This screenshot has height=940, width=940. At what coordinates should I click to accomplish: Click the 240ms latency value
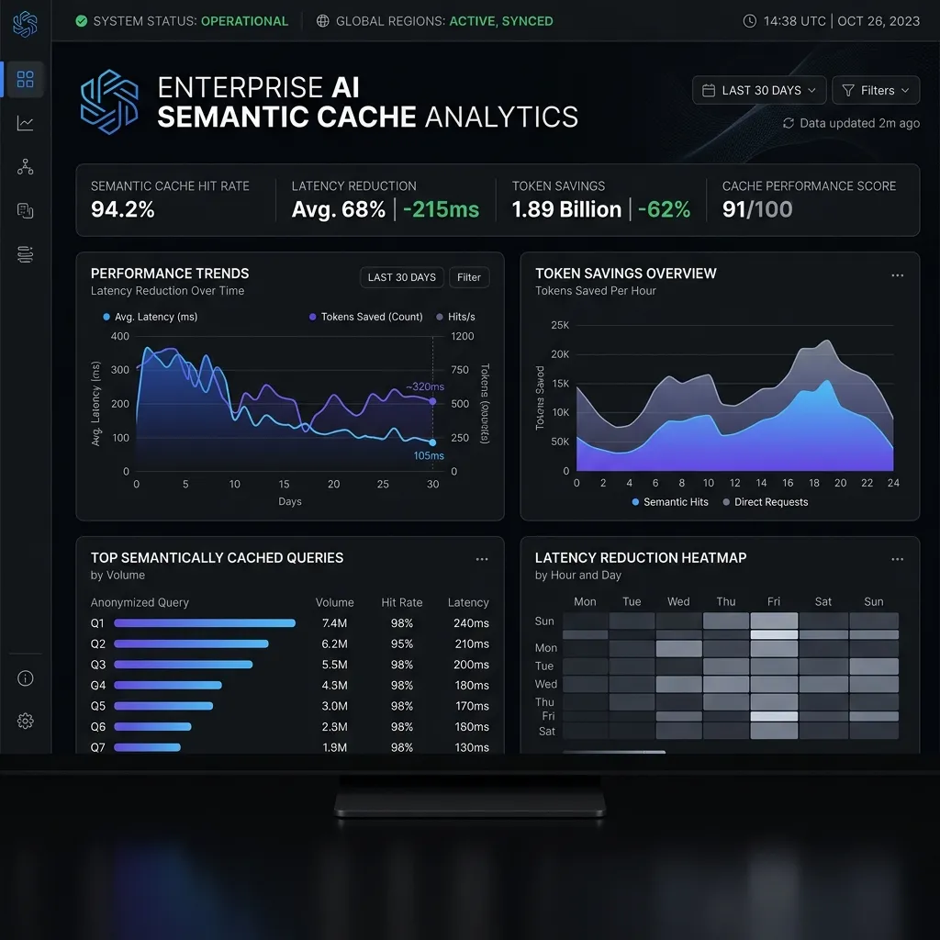point(471,623)
